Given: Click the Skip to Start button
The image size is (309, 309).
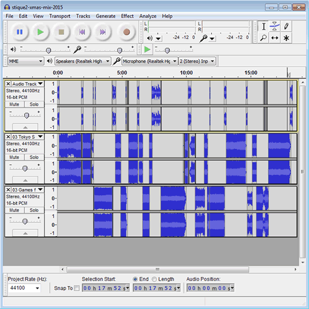Looking at the screenshot, I should point(82,32).
